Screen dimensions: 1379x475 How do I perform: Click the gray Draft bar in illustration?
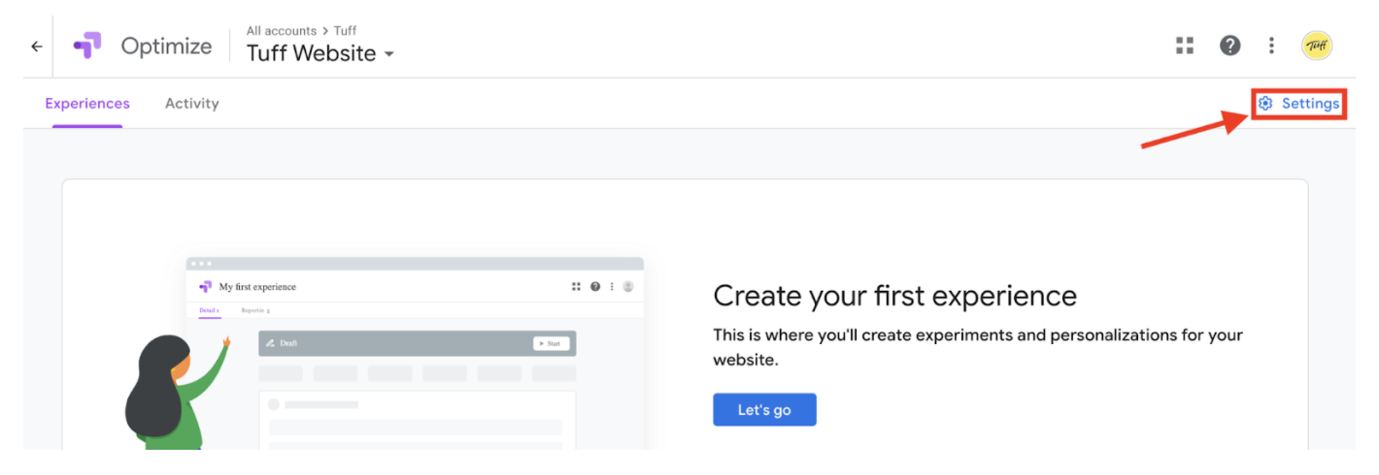tap(388, 343)
